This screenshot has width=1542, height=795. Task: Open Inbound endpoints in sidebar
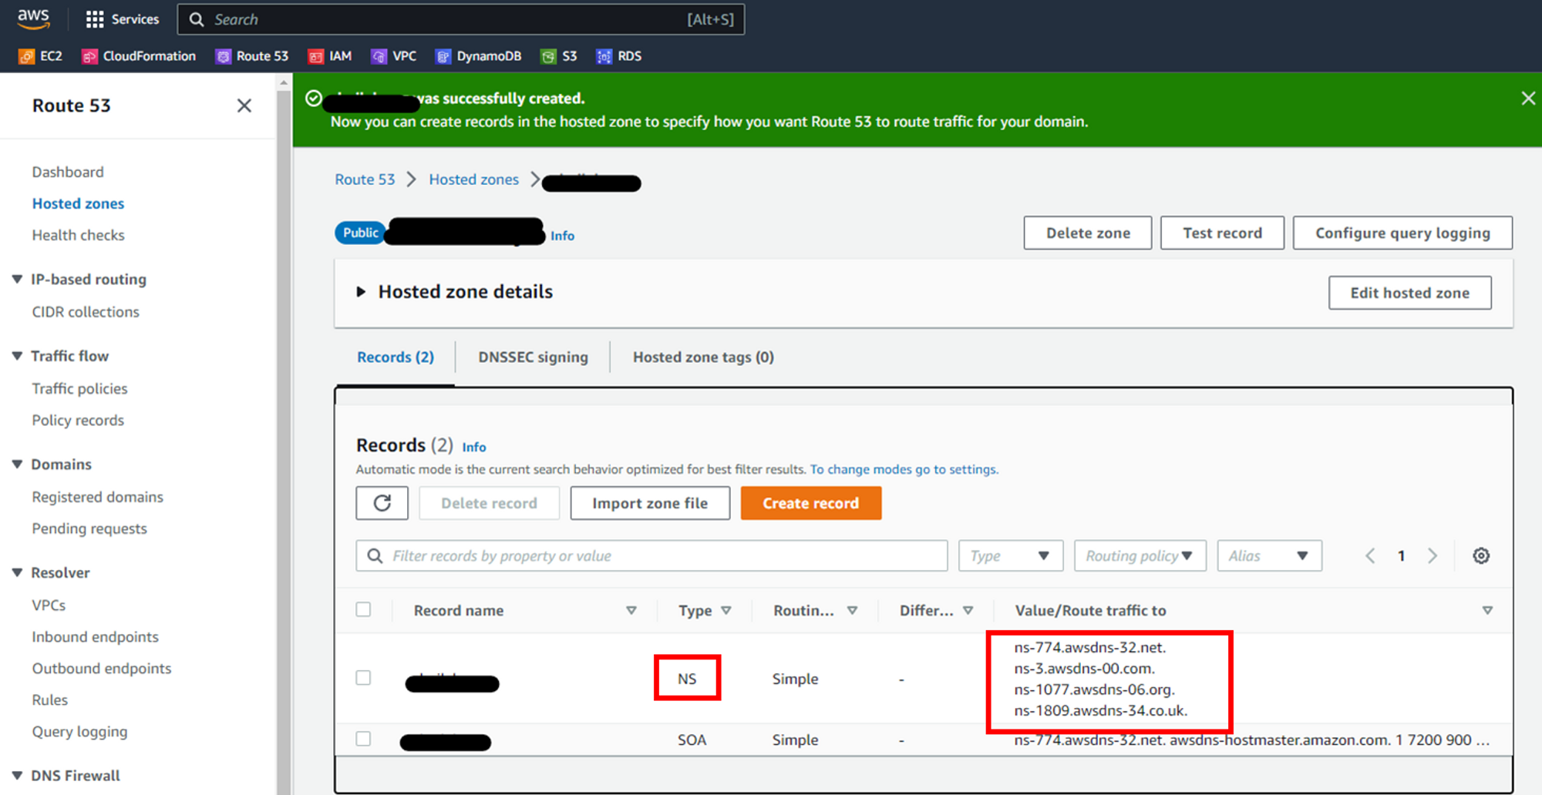tap(95, 637)
